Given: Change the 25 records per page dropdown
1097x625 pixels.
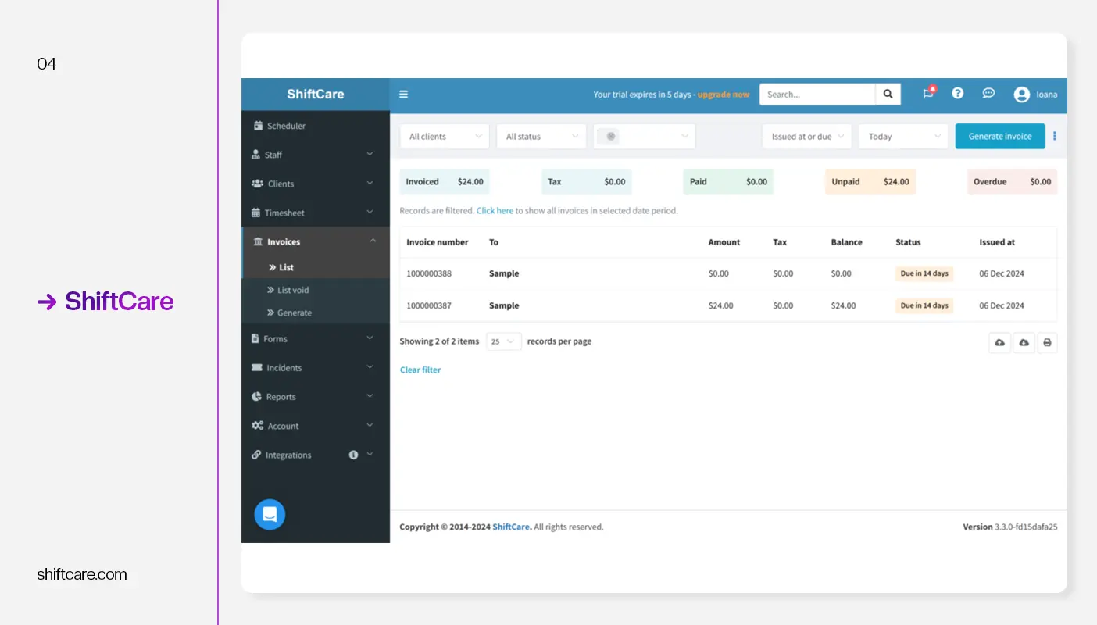Looking at the screenshot, I should (504, 341).
